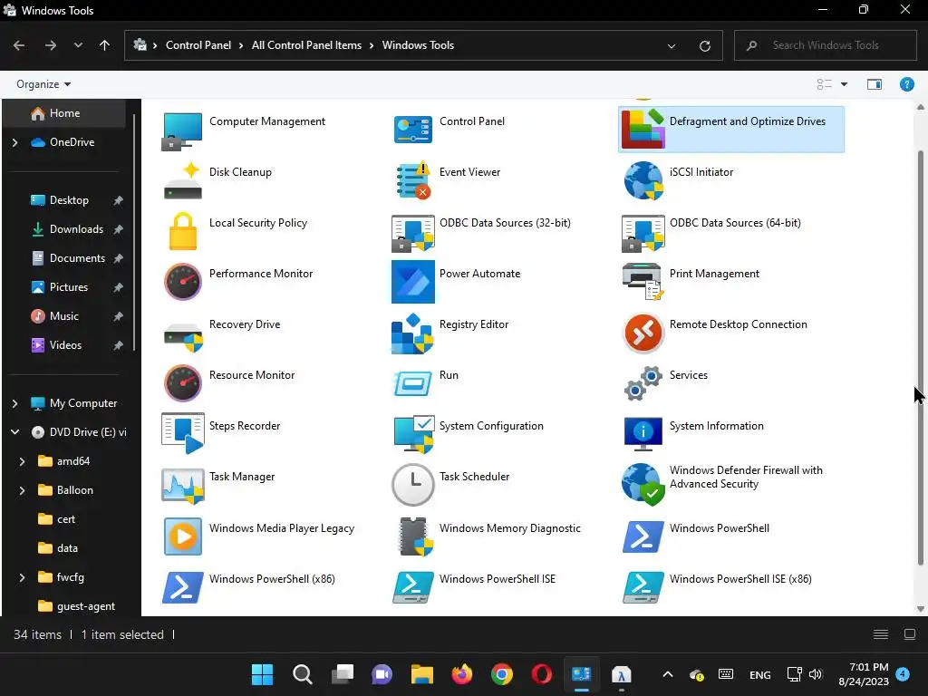Launch Remote Desktop Connection icon
The height and width of the screenshot is (696, 928).
point(643,333)
